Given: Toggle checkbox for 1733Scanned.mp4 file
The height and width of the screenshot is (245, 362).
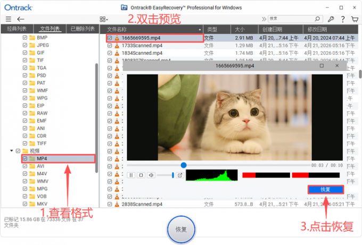Looking at the screenshot, I should tap(110, 46).
